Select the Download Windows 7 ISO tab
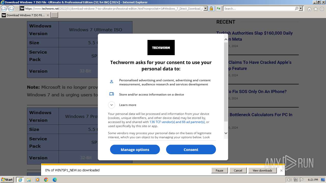Viewport: 326px width, 183px height. point(25,15)
